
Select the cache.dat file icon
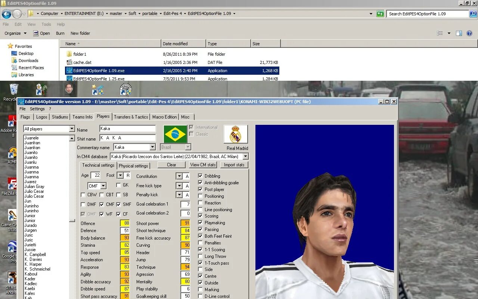coord(69,62)
